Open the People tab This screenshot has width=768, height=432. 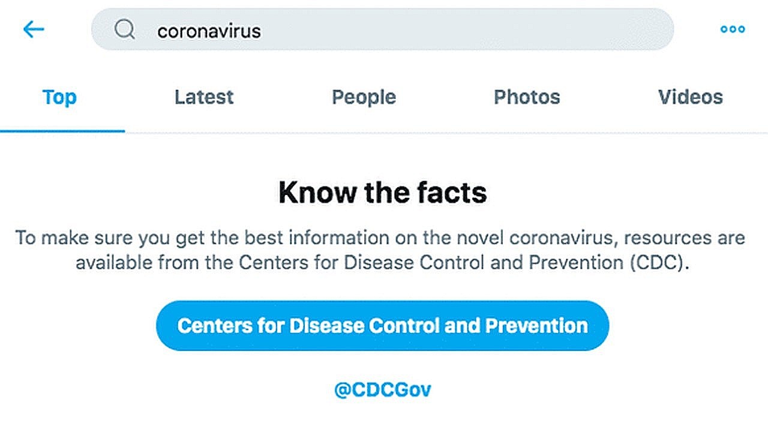(x=364, y=97)
